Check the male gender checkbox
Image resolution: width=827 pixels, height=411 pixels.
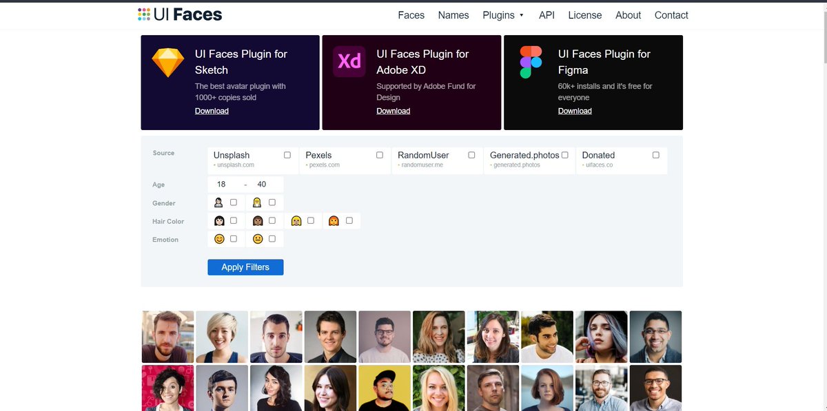click(234, 202)
